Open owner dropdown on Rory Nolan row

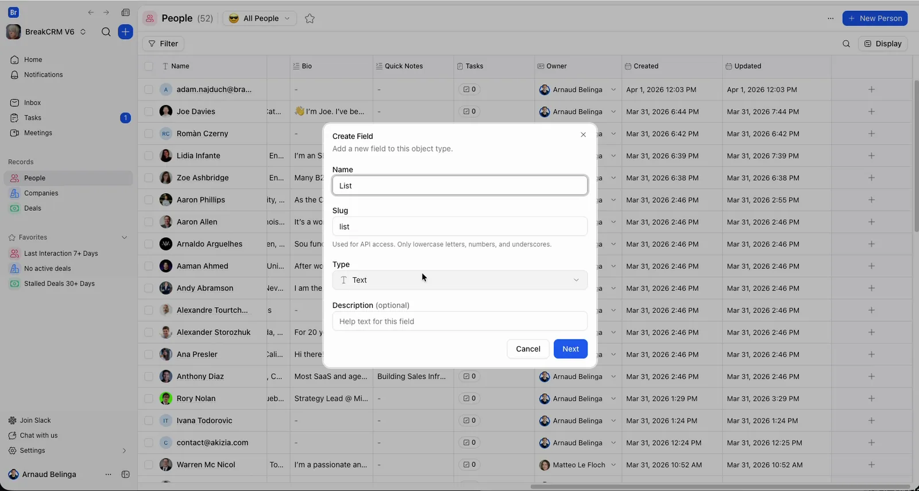[613, 399]
